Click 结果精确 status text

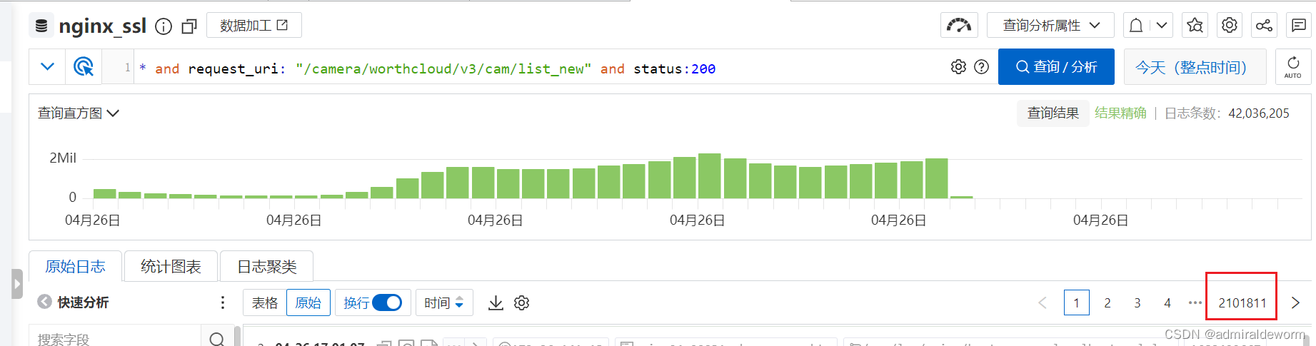click(1120, 113)
